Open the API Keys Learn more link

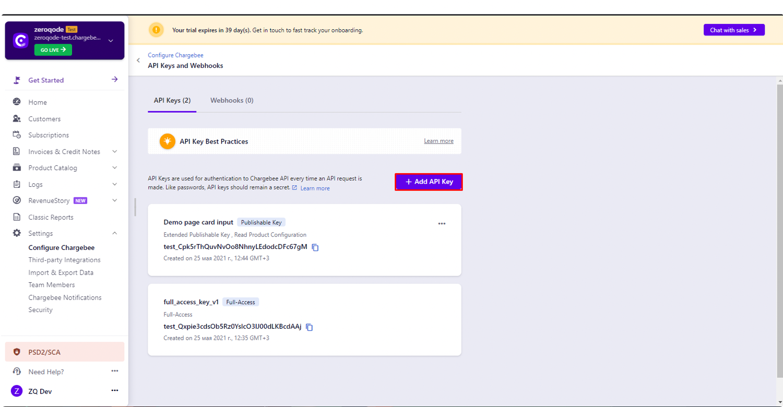315,188
